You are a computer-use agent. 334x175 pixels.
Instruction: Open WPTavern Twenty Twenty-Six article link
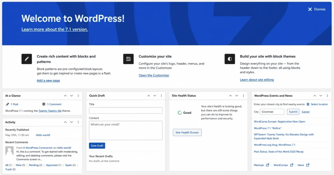click(284, 137)
